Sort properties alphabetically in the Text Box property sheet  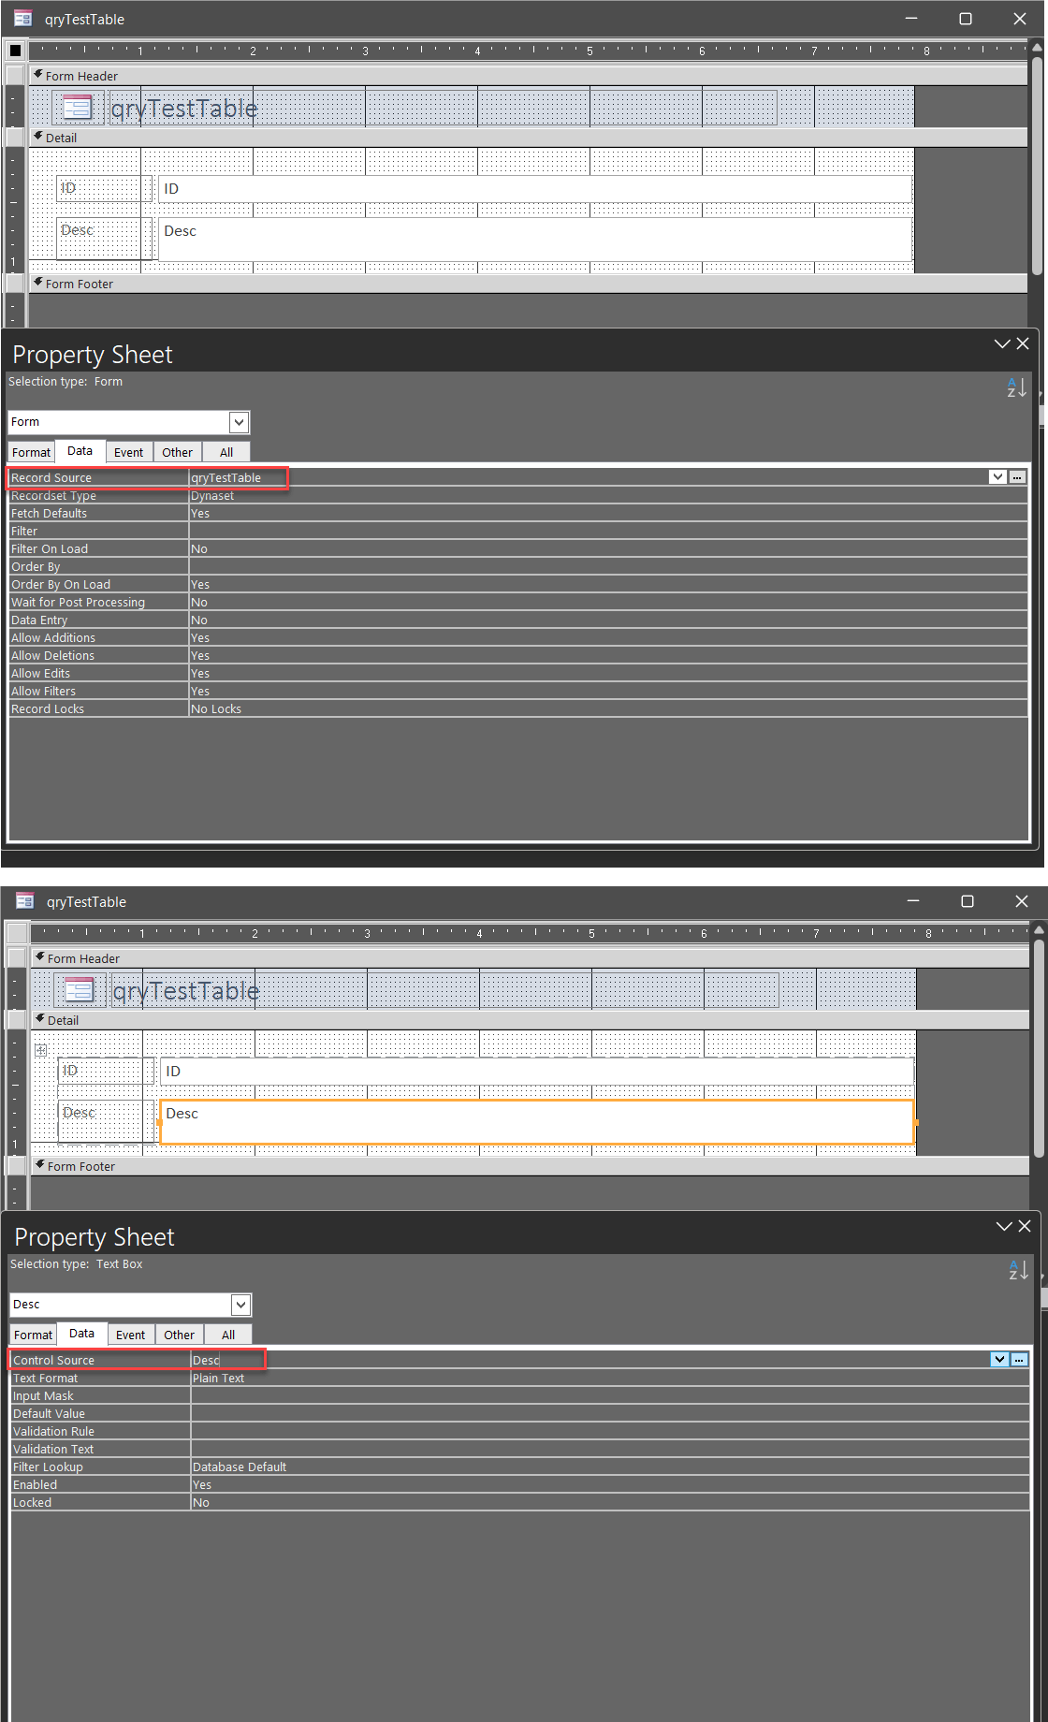(1018, 1270)
